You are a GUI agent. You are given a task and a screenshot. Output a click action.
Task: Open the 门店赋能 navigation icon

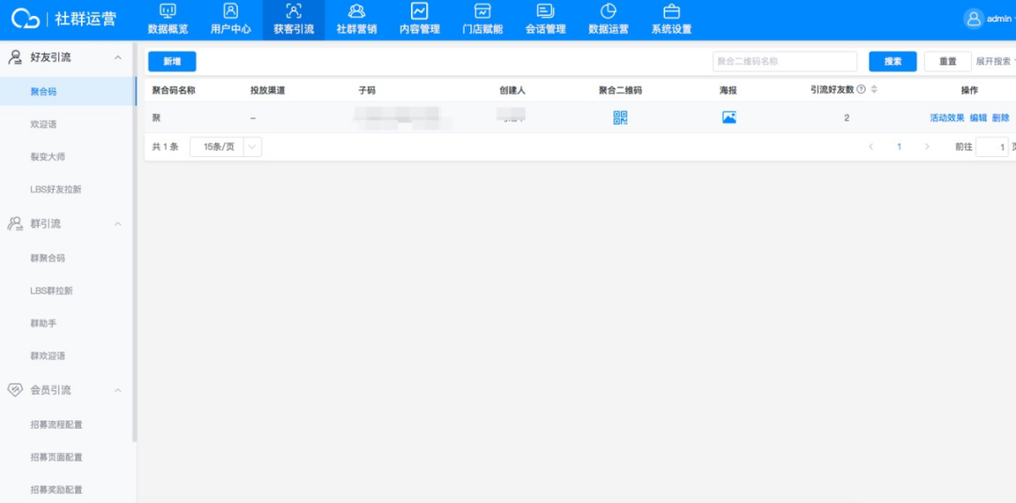click(482, 11)
